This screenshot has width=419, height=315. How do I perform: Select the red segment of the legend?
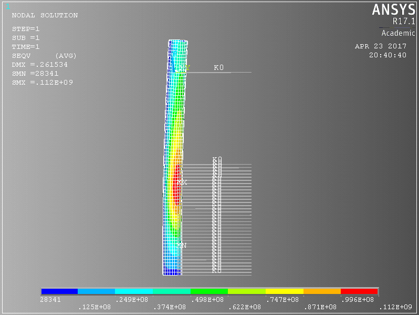click(x=359, y=291)
